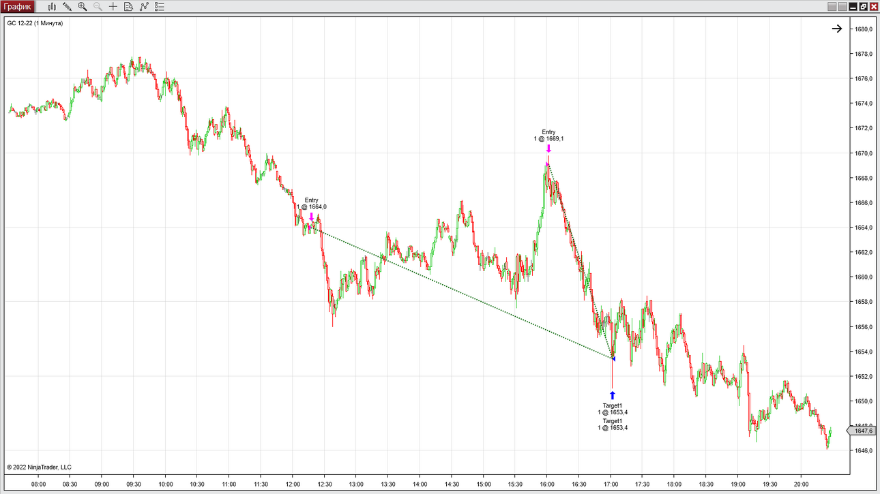Click the 1646,0 price axis label
This screenshot has height=494, width=880.
[864, 450]
